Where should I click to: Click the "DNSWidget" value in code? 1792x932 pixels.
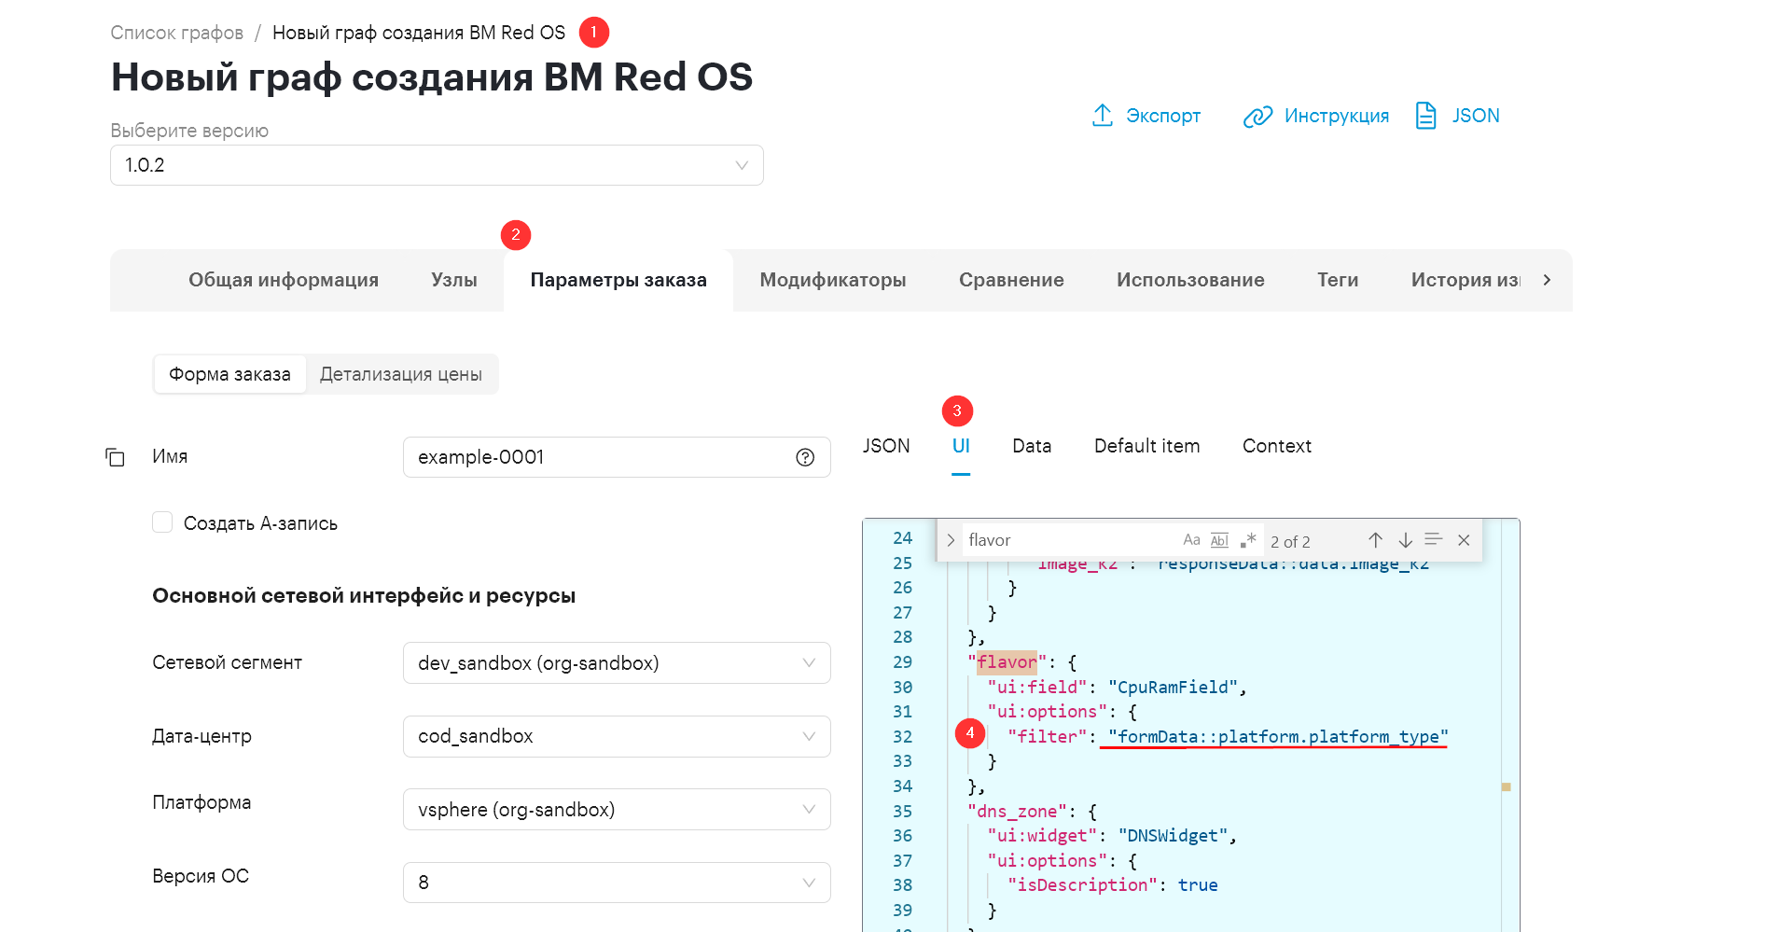1173,836
